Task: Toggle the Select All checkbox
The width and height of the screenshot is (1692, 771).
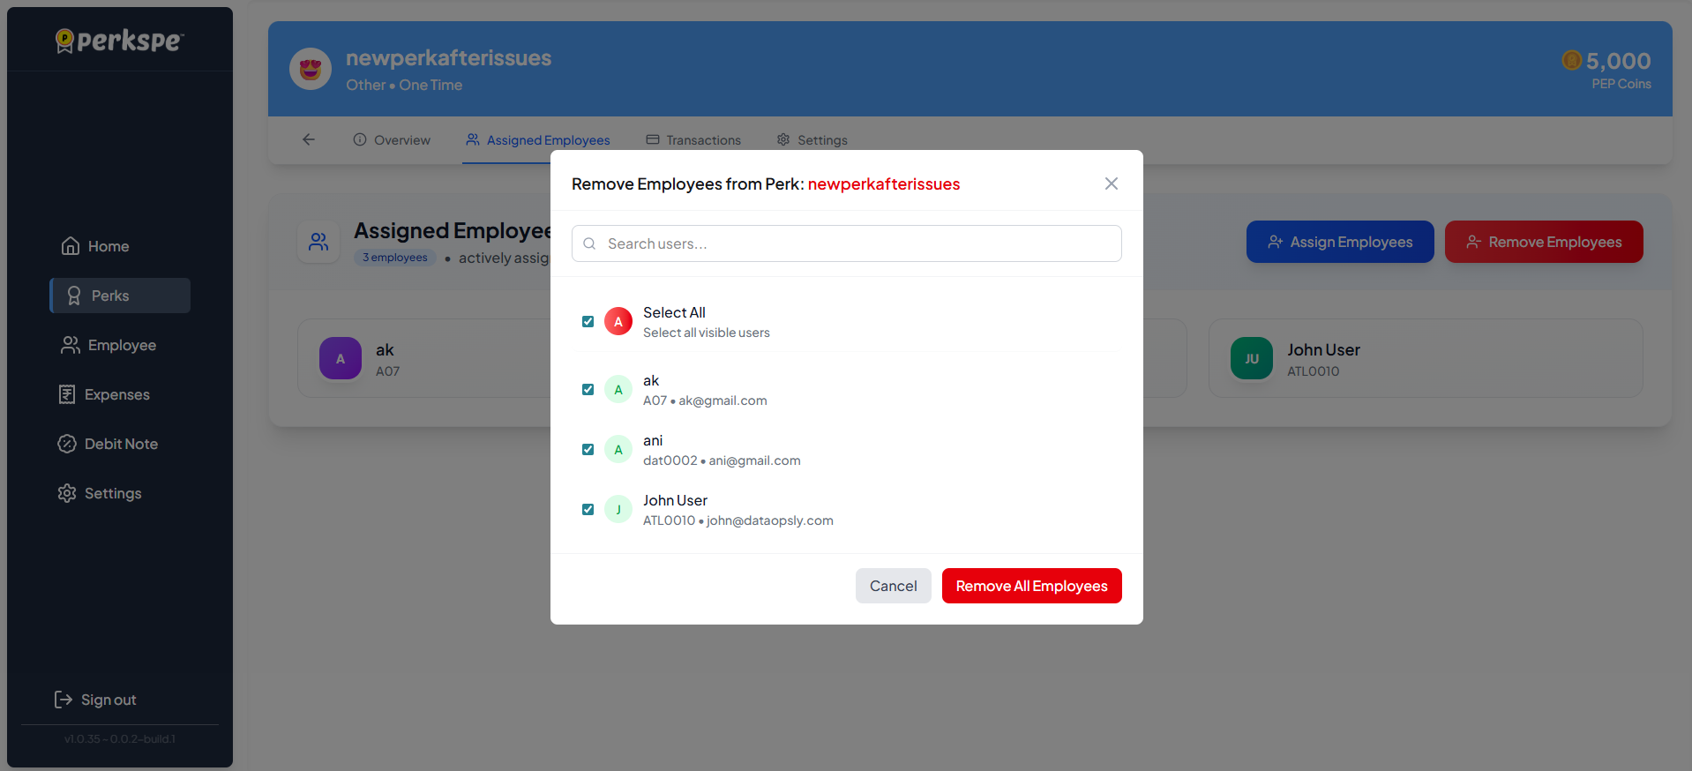Action: (x=588, y=322)
